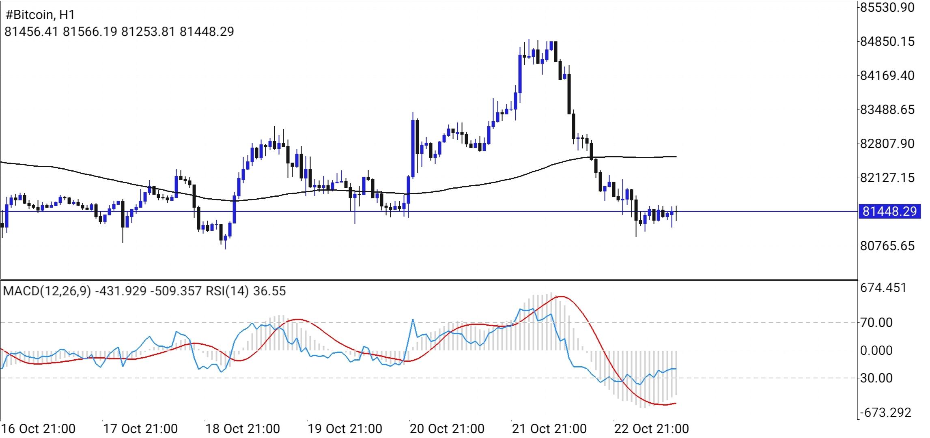Click the 18 Oct 21:00 time label
This screenshot has width=930, height=438.
click(243, 429)
